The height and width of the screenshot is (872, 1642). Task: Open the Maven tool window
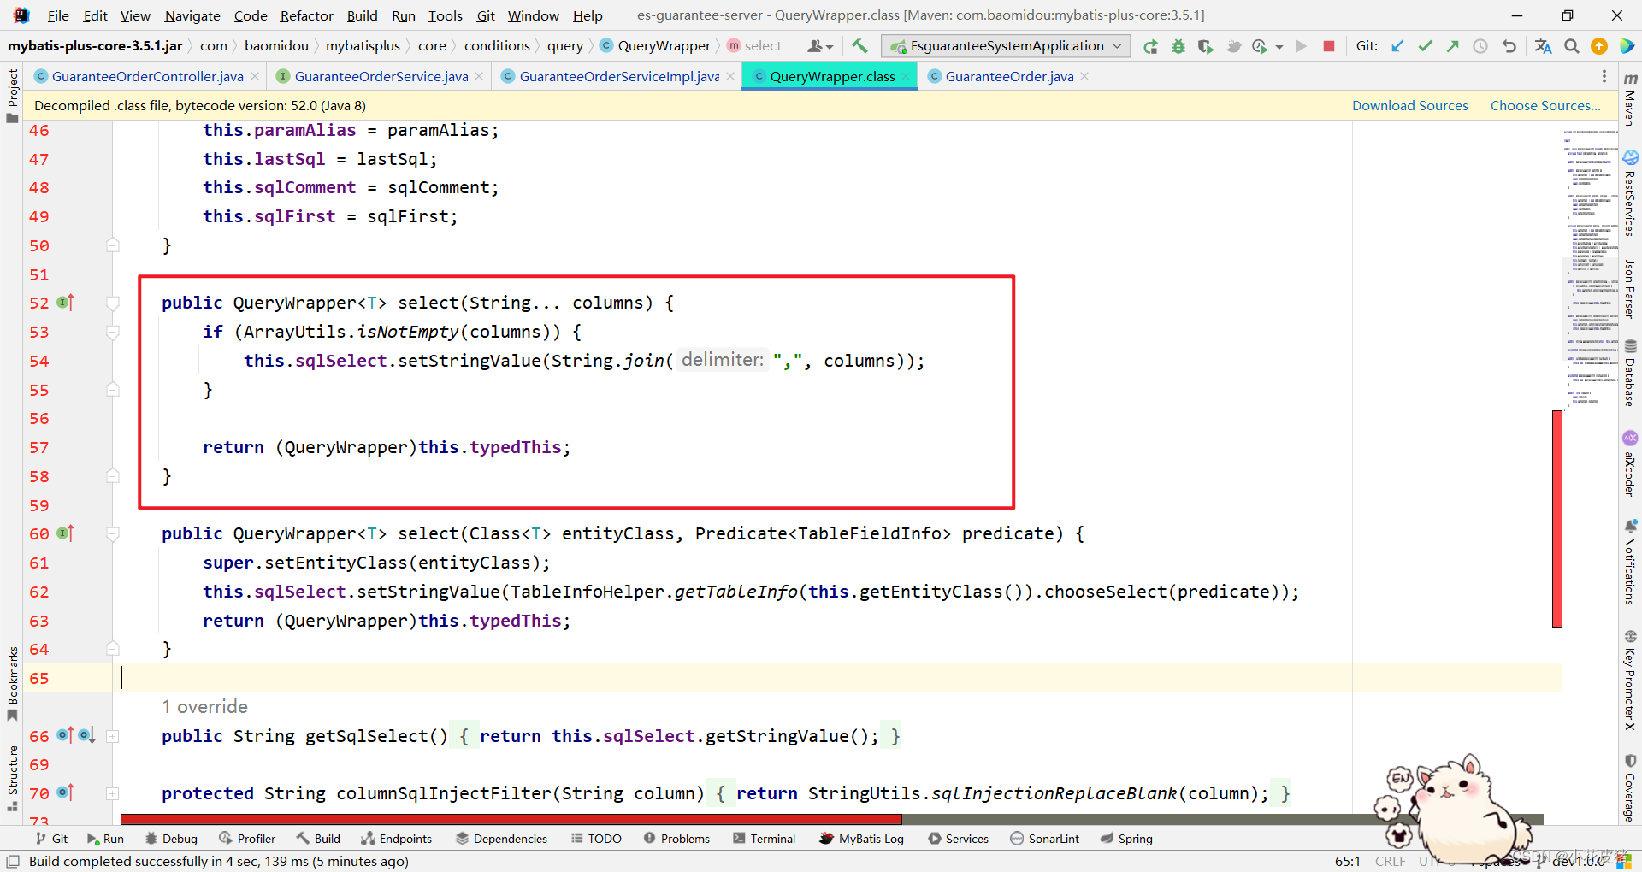tap(1630, 99)
